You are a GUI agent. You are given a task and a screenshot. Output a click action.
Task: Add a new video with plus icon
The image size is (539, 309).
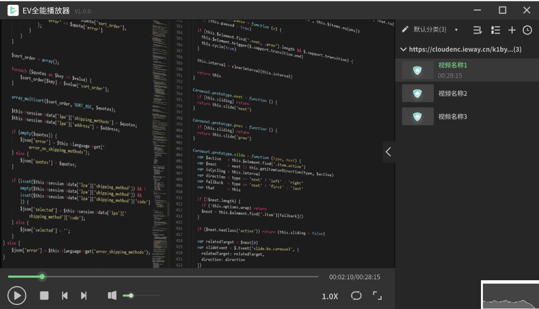coord(512,30)
